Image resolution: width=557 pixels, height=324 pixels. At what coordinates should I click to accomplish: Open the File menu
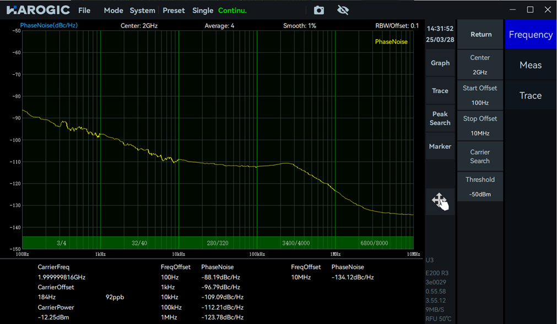(x=84, y=10)
